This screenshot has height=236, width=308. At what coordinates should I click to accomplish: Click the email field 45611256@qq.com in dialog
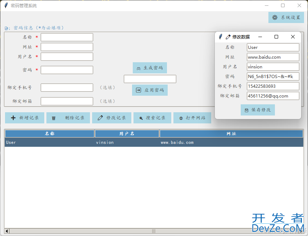coord(273,96)
